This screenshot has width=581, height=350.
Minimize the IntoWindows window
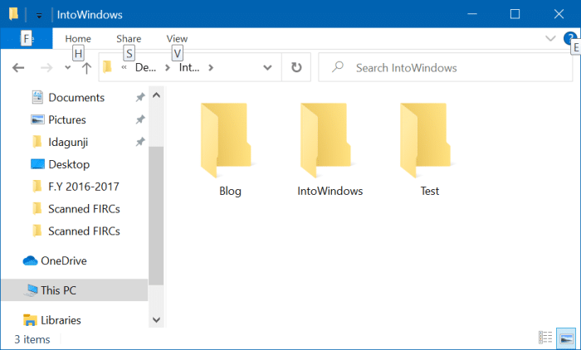click(472, 14)
